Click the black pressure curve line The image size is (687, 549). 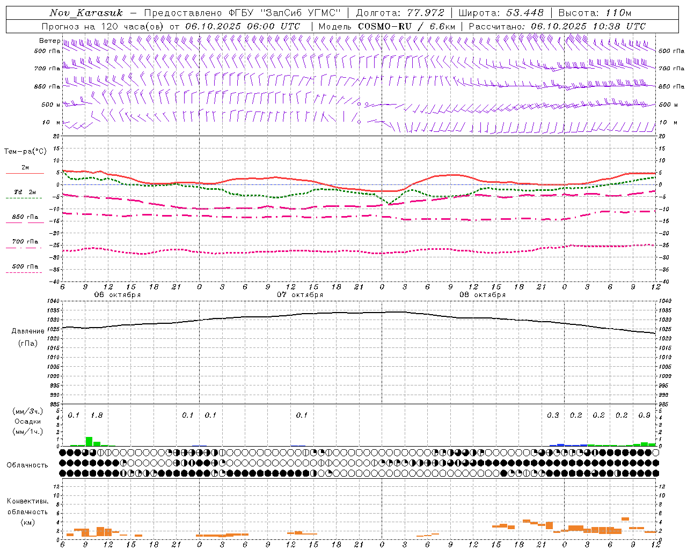359,313
